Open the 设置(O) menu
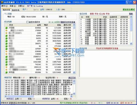137x105 pixels. [21, 6]
